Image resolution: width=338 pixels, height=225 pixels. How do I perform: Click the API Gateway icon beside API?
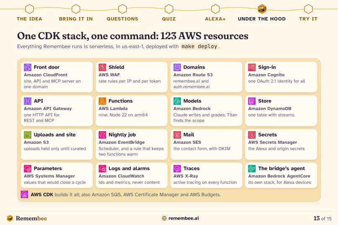click(x=28, y=101)
